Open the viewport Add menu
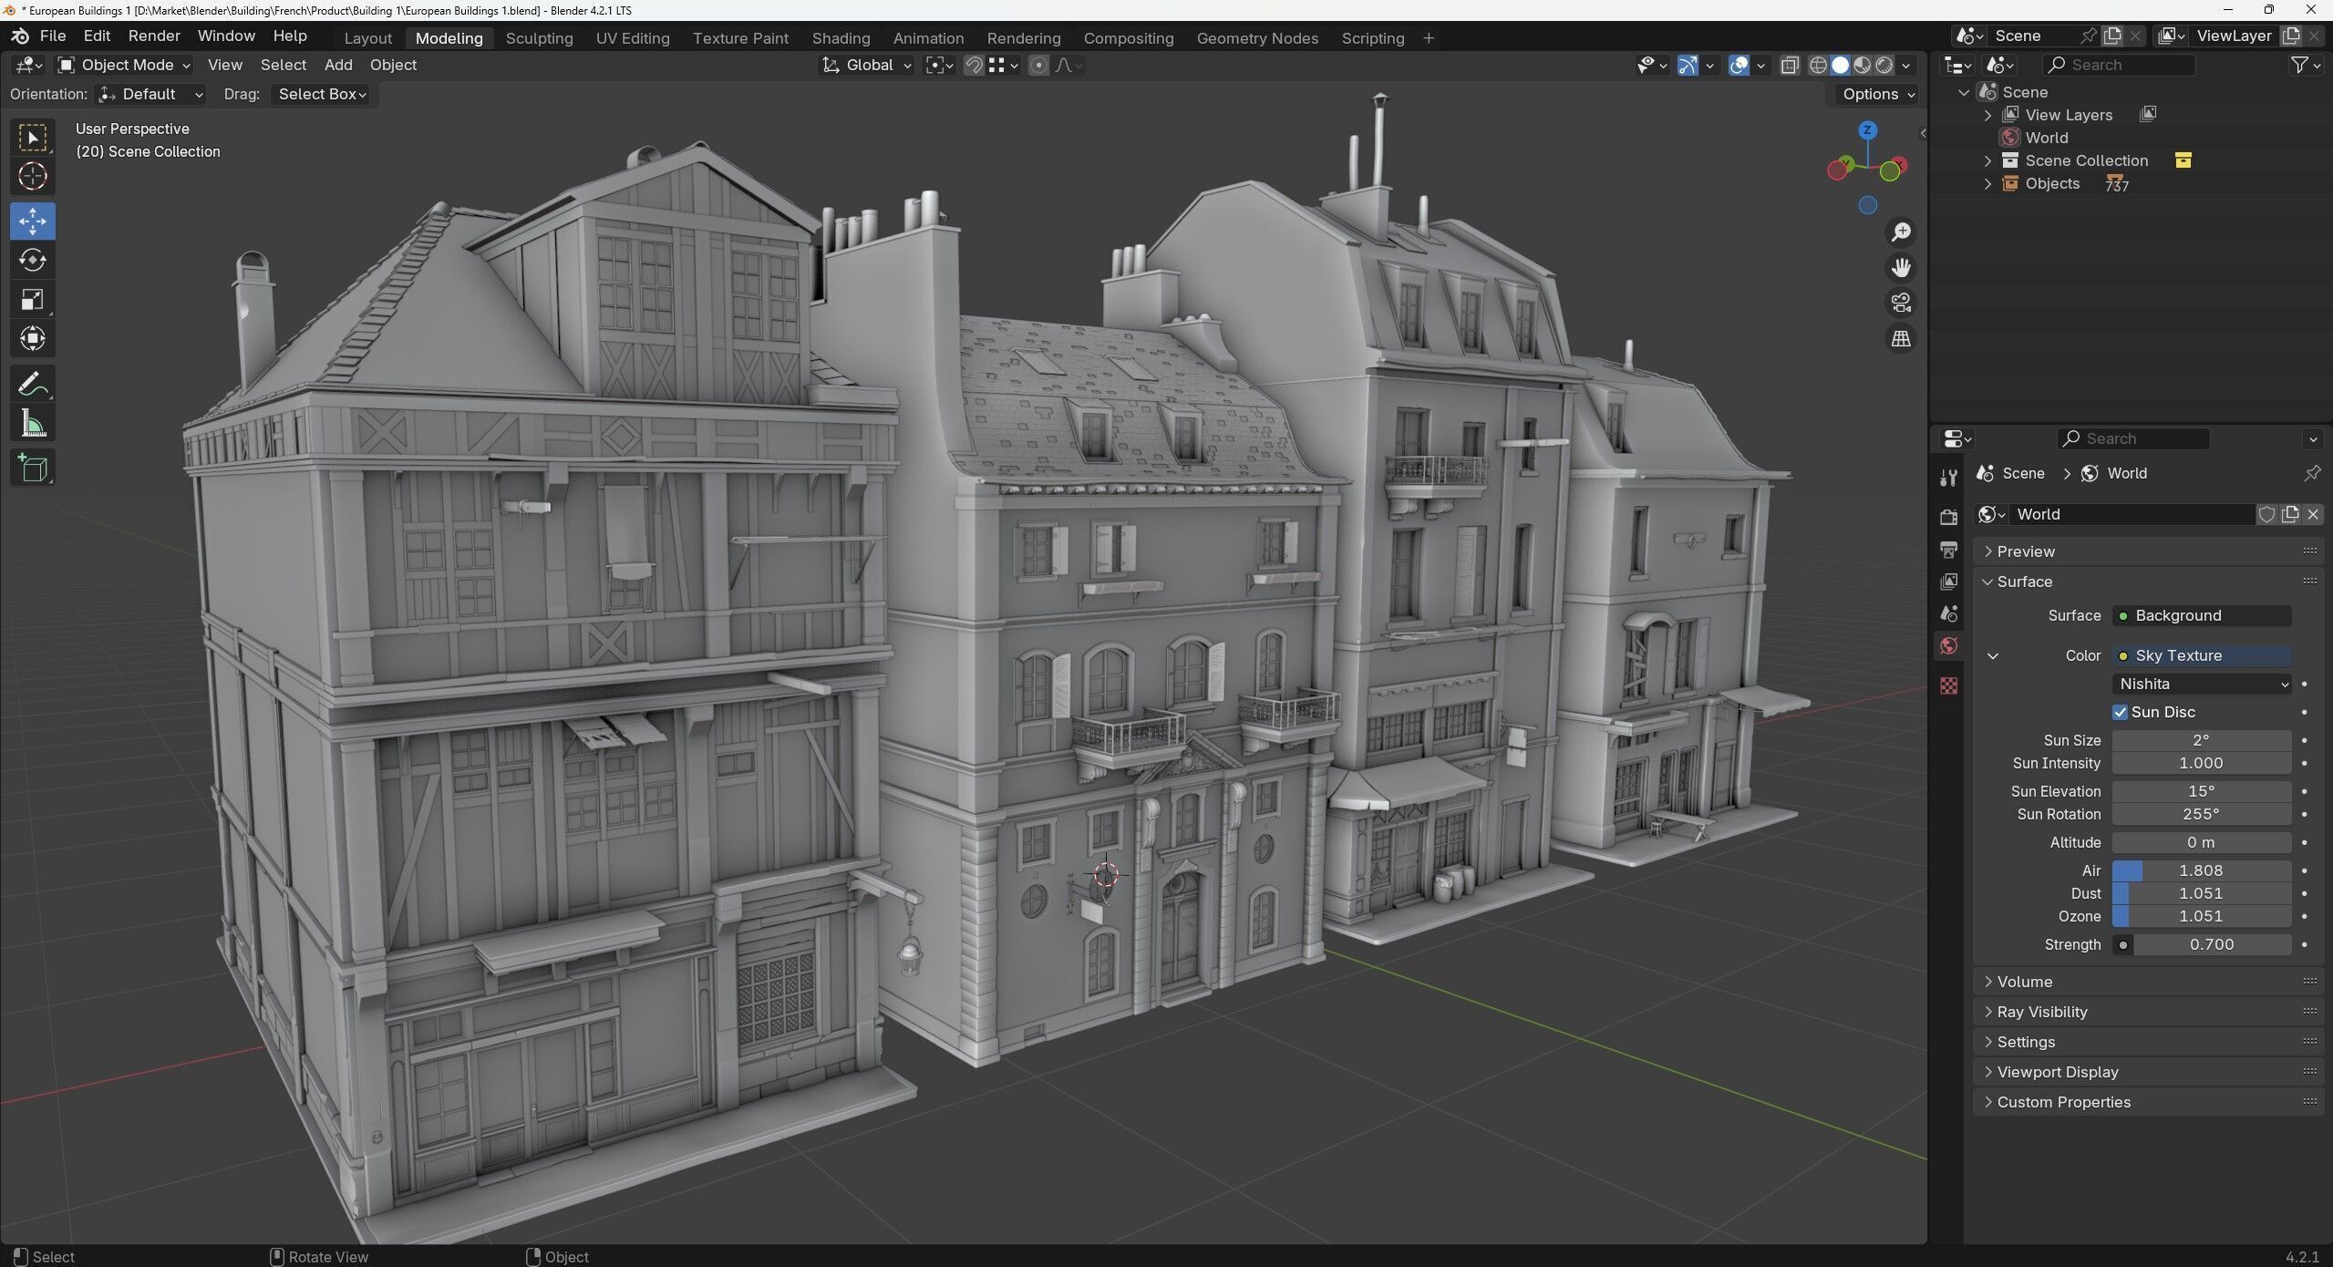This screenshot has height=1267, width=2333. pyautogui.click(x=338, y=65)
